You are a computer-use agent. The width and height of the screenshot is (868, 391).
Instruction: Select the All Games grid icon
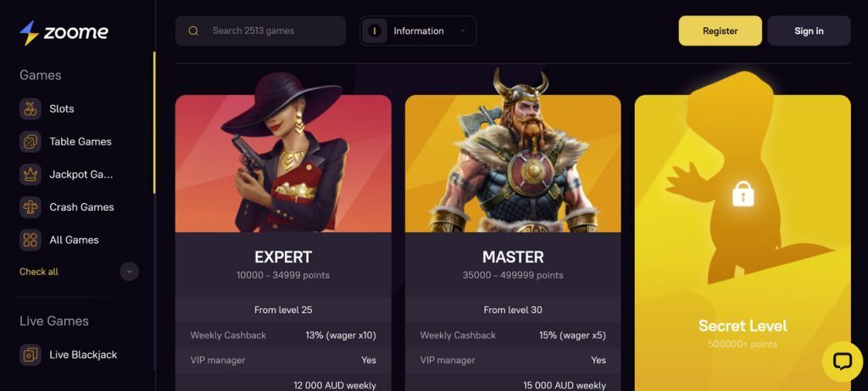(31, 240)
